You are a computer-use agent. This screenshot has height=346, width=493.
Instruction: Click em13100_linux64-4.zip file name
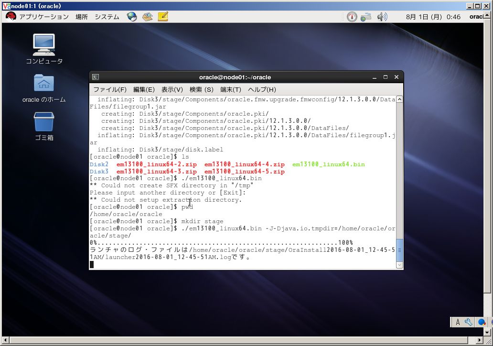tap(244, 164)
